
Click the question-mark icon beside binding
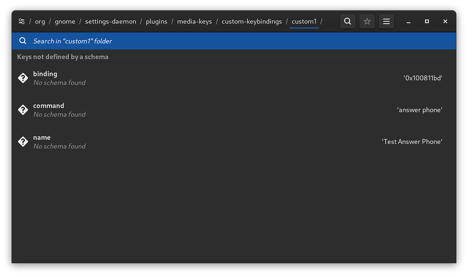coord(23,78)
